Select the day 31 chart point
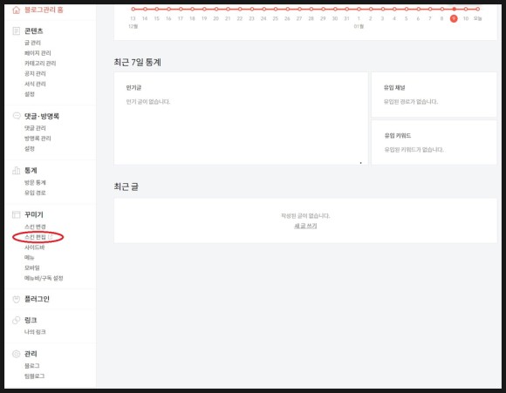Viewport: 506px width, 393px height. [346, 9]
